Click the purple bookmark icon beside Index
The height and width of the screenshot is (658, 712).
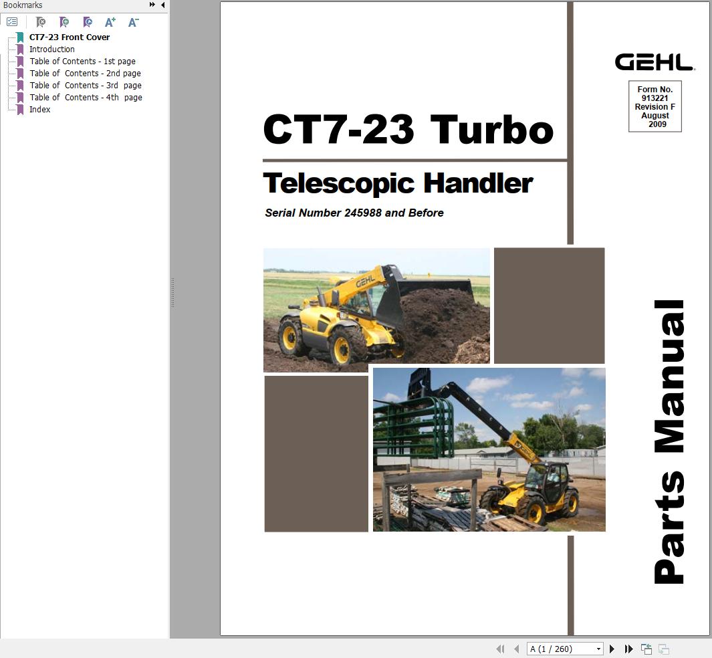coord(20,110)
